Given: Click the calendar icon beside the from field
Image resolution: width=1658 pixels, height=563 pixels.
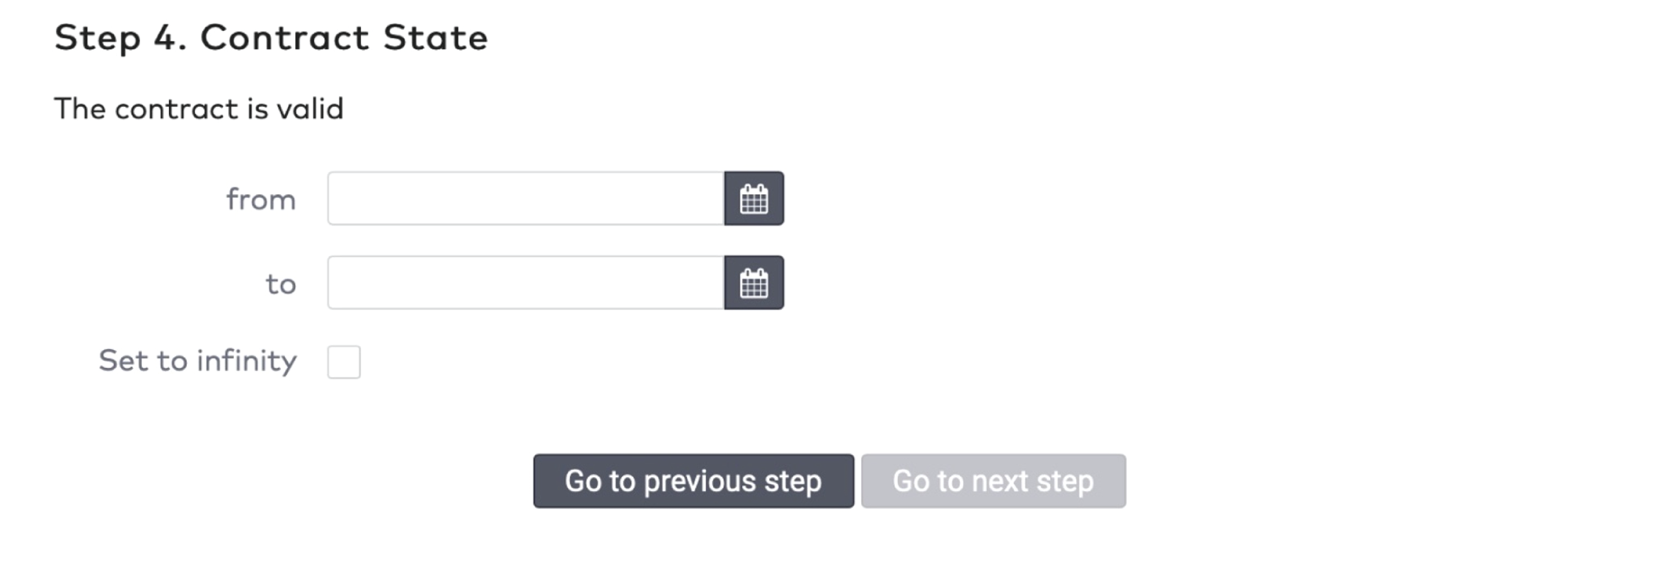Looking at the screenshot, I should (x=754, y=199).
